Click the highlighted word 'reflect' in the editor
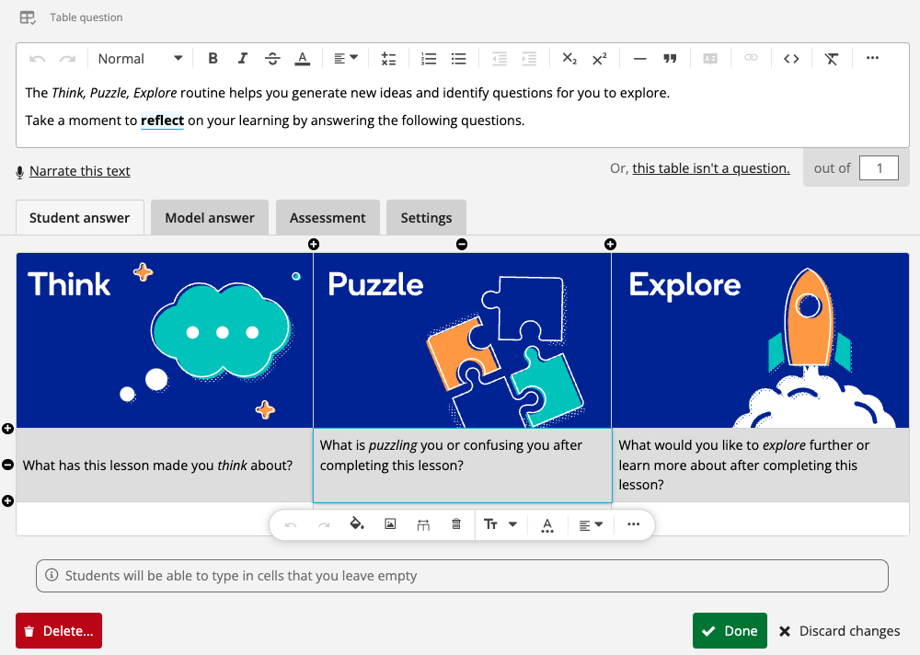The width and height of the screenshot is (920, 655). click(x=163, y=121)
